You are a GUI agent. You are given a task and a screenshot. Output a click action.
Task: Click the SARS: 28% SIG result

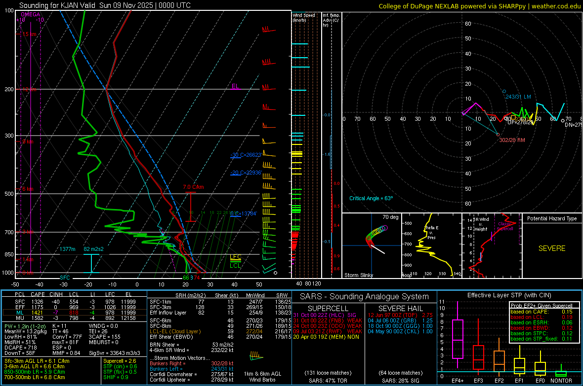[x=400, y=381]
